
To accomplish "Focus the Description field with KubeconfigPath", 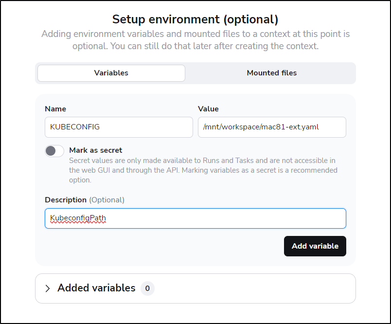I will click(x=195, y=218).
